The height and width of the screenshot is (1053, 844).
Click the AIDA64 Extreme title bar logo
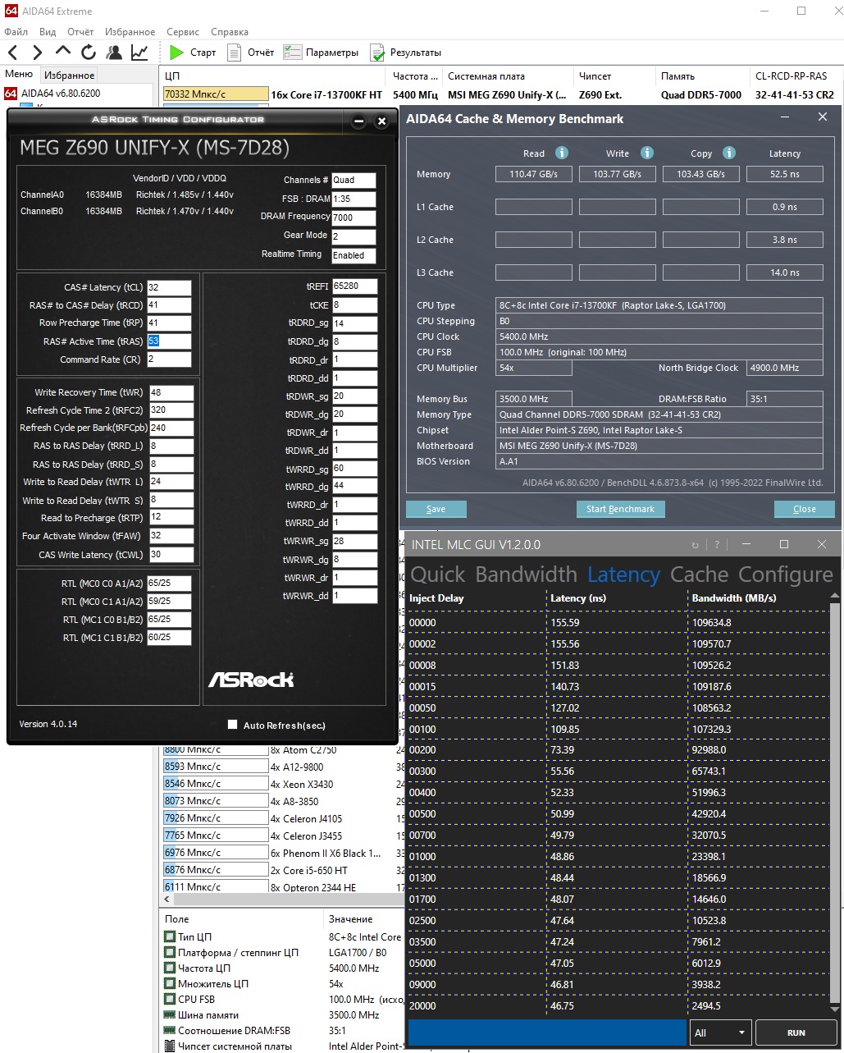[x=11, y=11]
